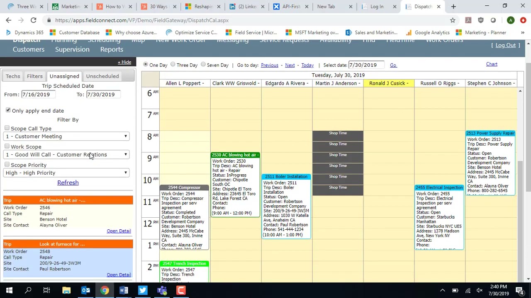Select the Seven Day view radio button
This screenshot has width=531, height=298.
[x=203, y=65]
